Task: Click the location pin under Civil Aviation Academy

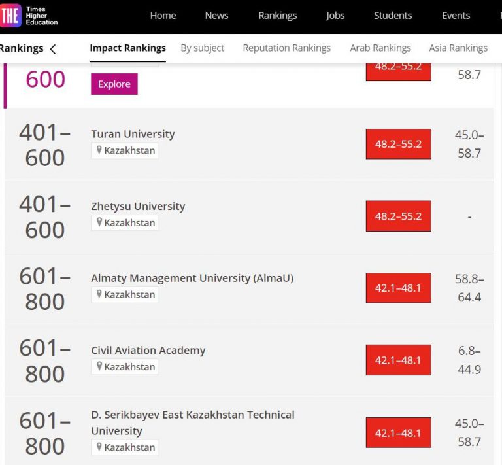Action: point(99,367)
